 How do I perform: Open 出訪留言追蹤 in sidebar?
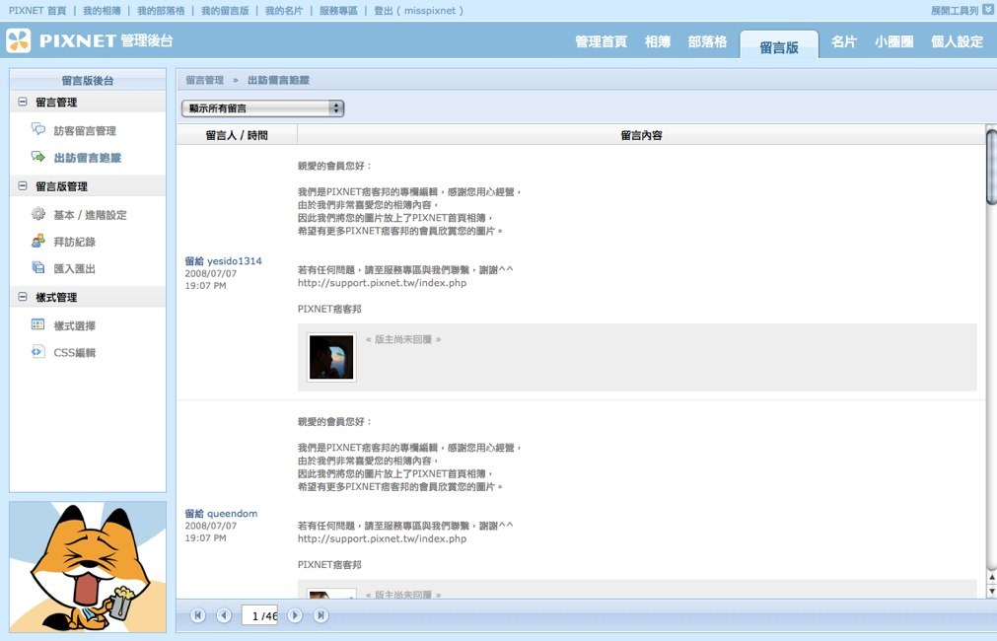click(88, 158)
